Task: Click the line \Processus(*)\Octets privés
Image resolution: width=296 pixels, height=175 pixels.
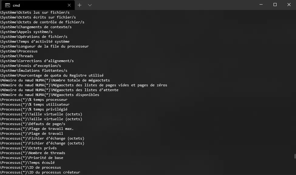Action: tap(28, 148)
